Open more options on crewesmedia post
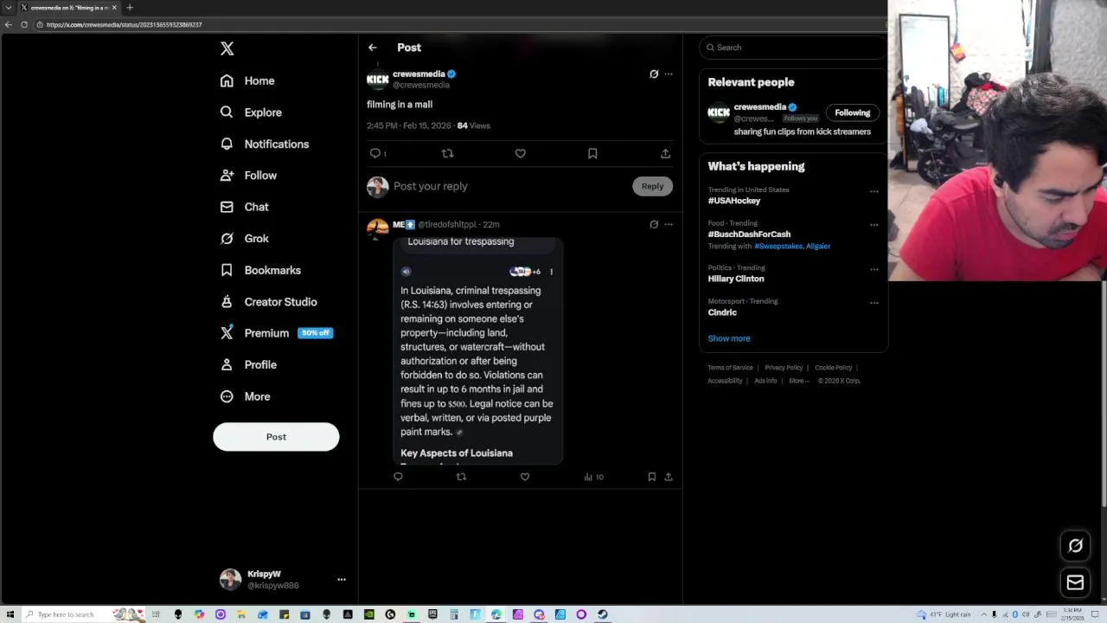1107x623 pixels. tap(669, 74)
